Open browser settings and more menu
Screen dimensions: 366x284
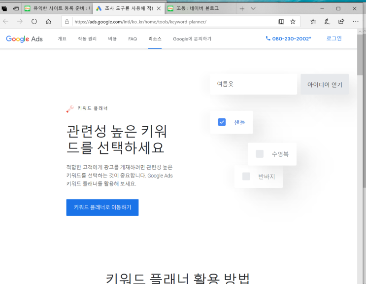tap(356, 22)
